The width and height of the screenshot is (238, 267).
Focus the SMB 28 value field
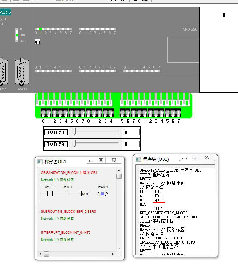pos(131,132)
